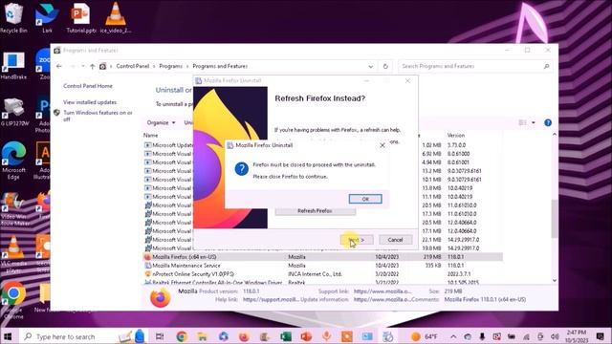Viewport: 612px width, 344px height.
Task: Click the Firefox icon in the Mozilla Firefox row
Action: pyautogui.click(x=147, y=257)
